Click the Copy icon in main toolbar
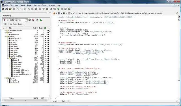 click(29, 9)
